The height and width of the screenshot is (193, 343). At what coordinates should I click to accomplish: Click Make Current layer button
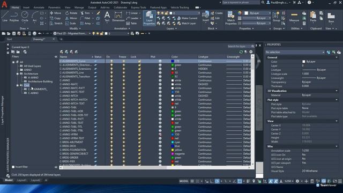click(188, 18)
